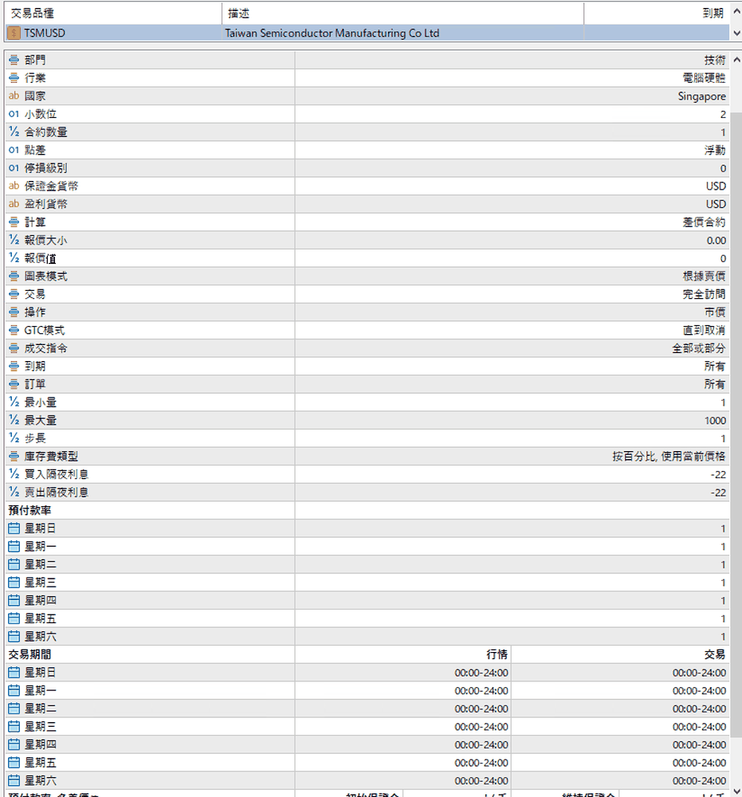The height and width of the screenshot is (797, 742).
Task: Click the 全部或部分 filling value
Action: tap(699, 348)
